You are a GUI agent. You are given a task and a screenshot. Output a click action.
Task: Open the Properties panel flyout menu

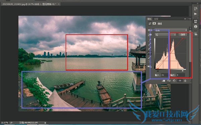[190, 19]
